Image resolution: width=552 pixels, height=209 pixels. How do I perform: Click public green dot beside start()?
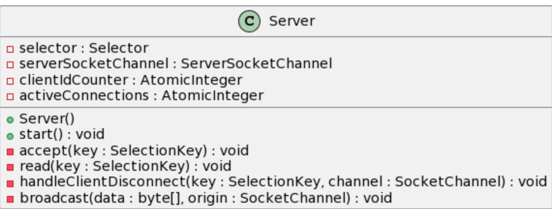click(x=10, y=135)
